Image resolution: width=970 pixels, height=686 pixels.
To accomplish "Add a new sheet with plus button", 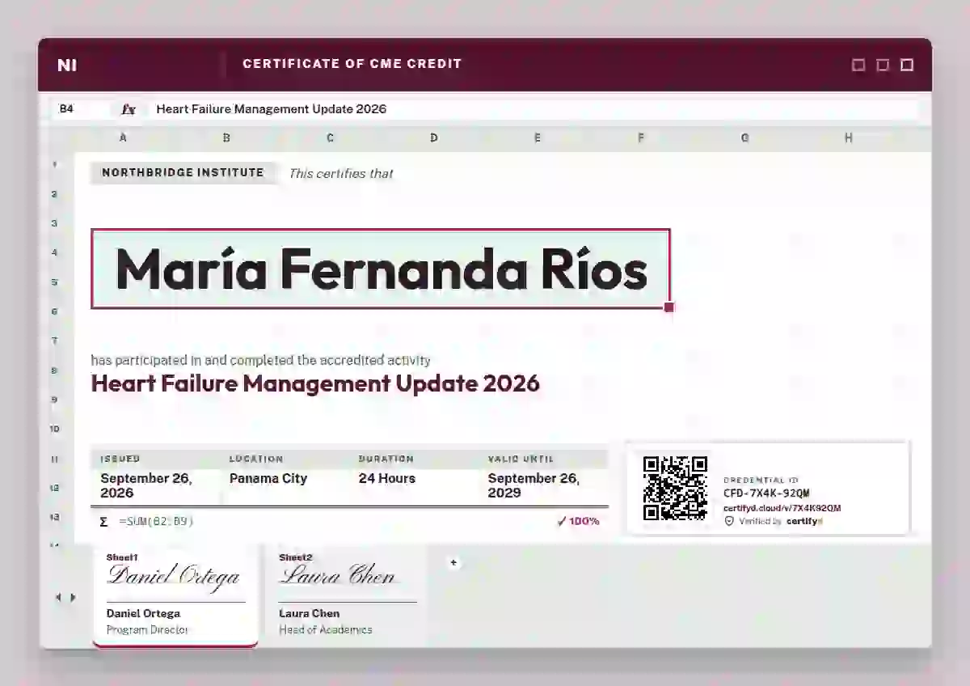I will pos(453,562).
